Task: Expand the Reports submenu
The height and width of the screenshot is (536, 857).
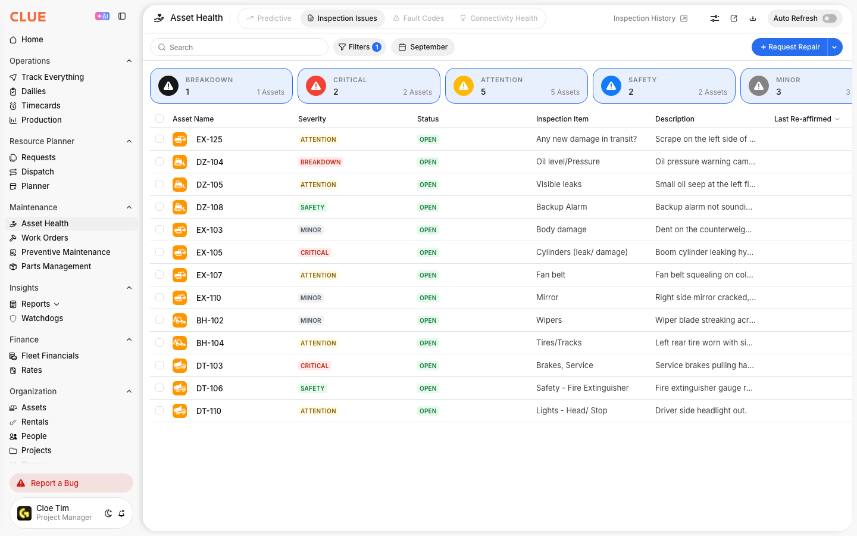Action: coord(57,304)
